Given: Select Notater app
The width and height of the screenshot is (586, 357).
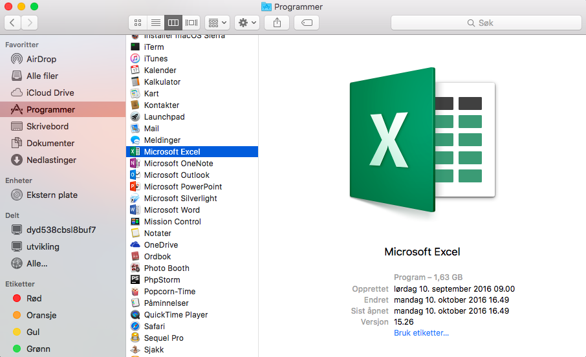Looking at the screenshot, I should coord(192,233).
